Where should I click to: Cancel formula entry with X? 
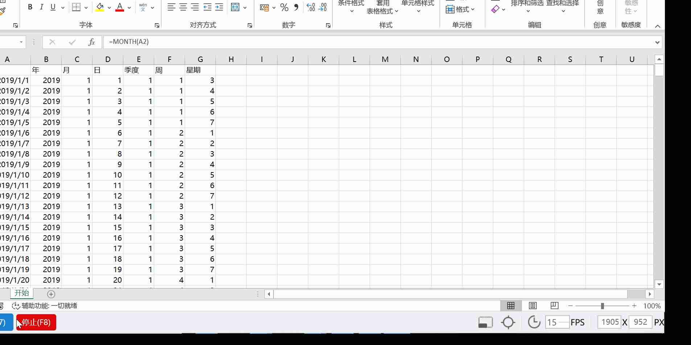coord(52,42)
